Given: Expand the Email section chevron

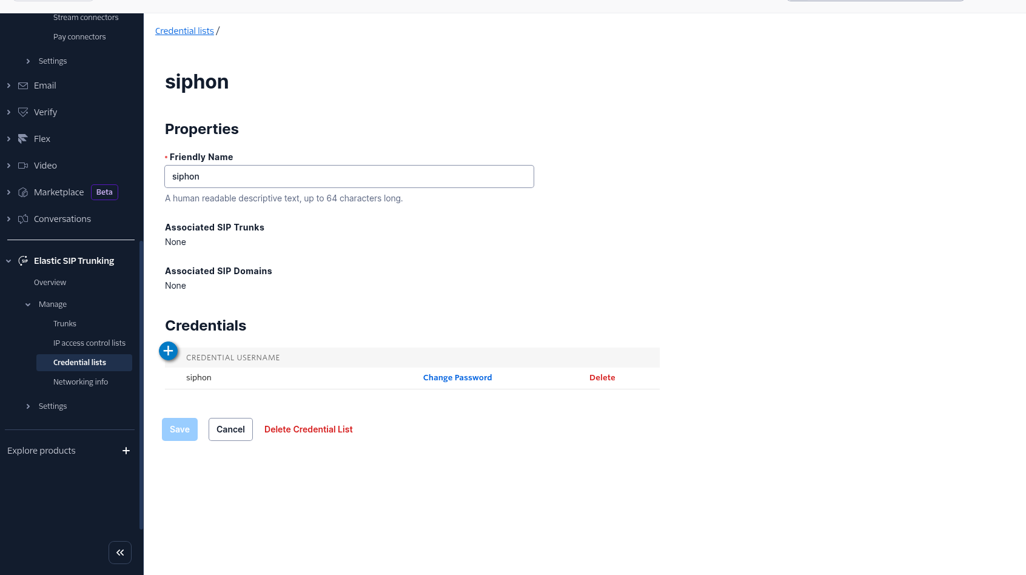Looking at the screenshot, I should tap(8, 86).
